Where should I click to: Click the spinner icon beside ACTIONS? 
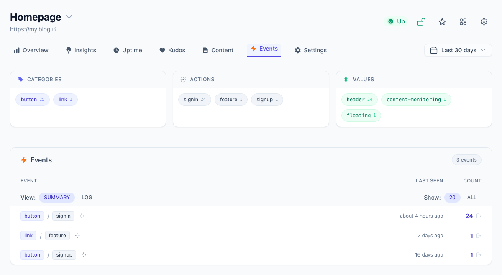click(183, 80)
